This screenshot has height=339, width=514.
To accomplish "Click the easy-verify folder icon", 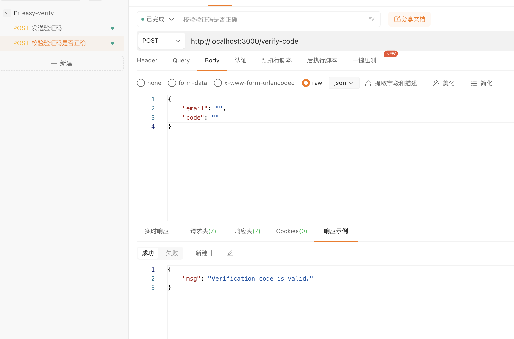I will (x=17, y=13).
